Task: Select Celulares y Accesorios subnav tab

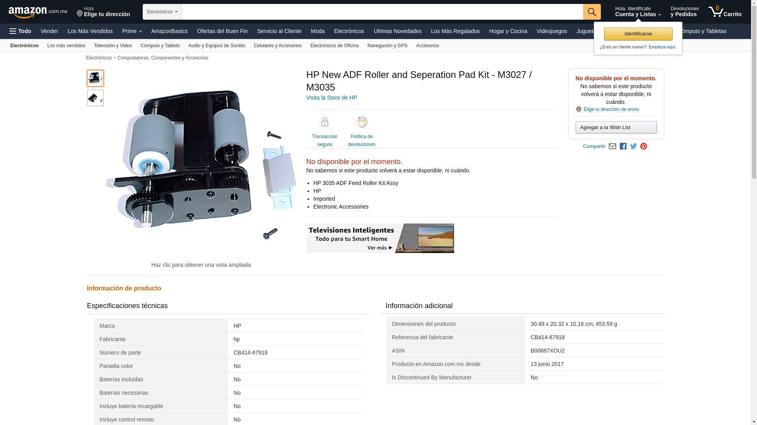Action: (x=278, y=46)
